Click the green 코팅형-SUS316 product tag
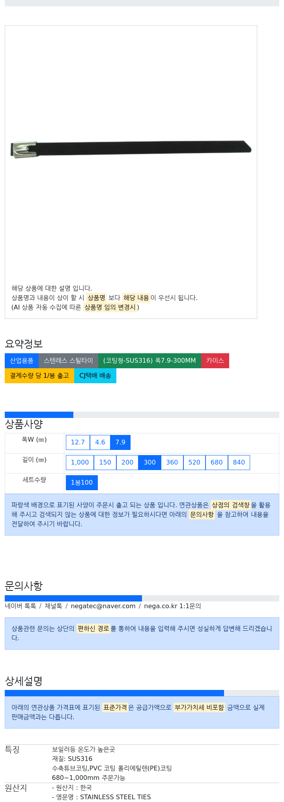The image size is (284, 802). point(149,361)
